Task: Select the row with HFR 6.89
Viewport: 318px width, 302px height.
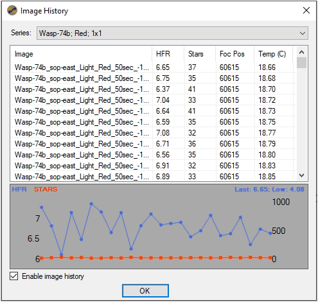Action: pyautogui.click(x=154, y=176)
